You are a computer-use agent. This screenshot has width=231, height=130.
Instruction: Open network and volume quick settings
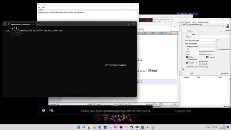pos(215,127)
